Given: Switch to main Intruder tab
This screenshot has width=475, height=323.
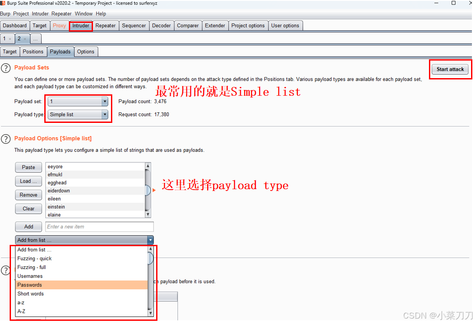Looking at the screenshot, I should (x=81, y=26).
